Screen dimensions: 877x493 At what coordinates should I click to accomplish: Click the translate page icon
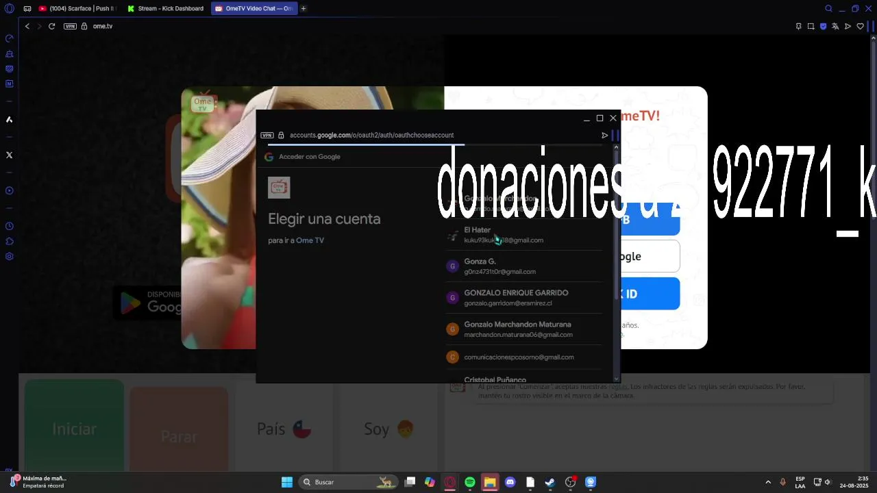click(x=835, y=26)
